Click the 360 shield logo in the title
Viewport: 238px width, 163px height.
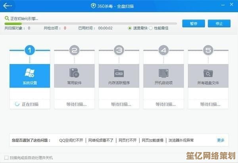click(94, 6)
